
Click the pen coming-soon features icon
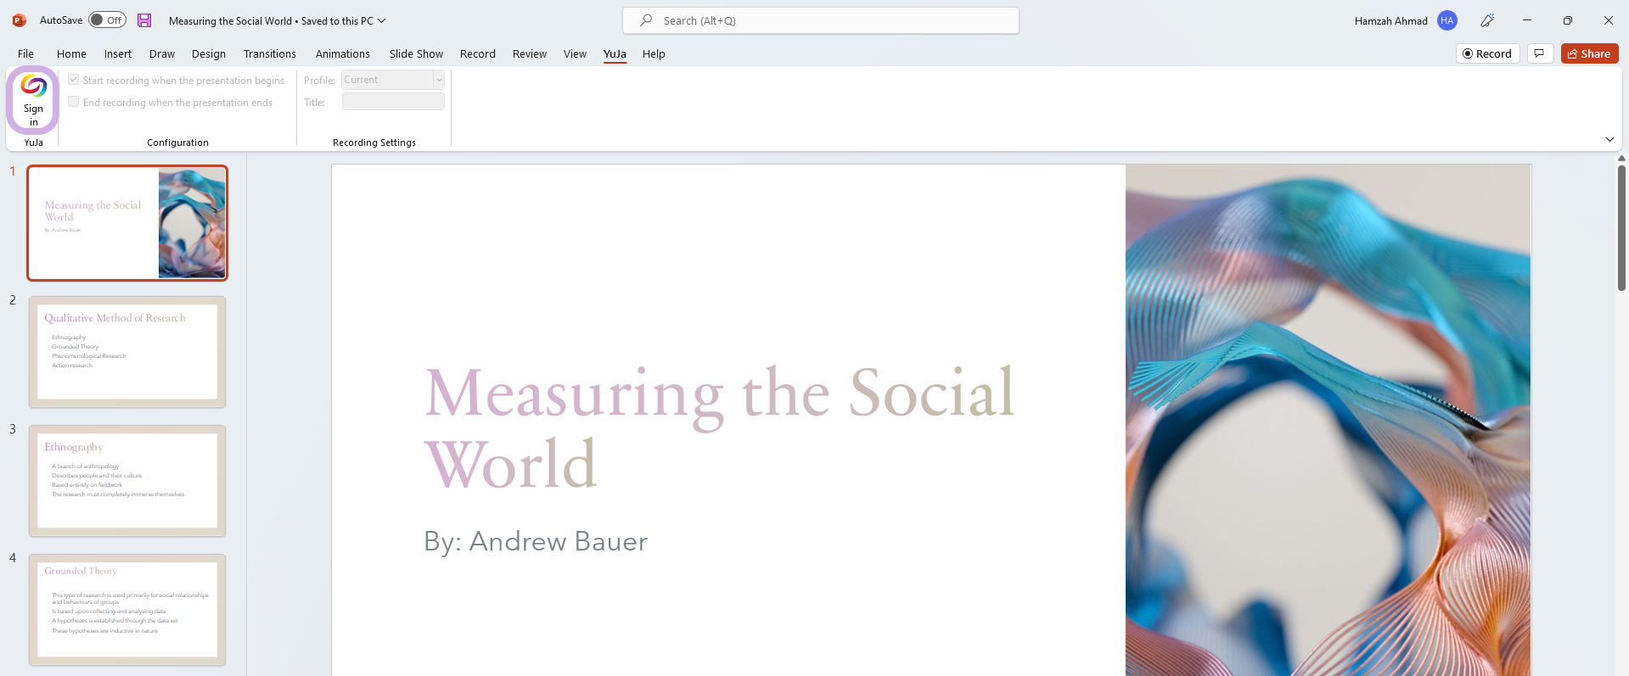coord(1486,20)
